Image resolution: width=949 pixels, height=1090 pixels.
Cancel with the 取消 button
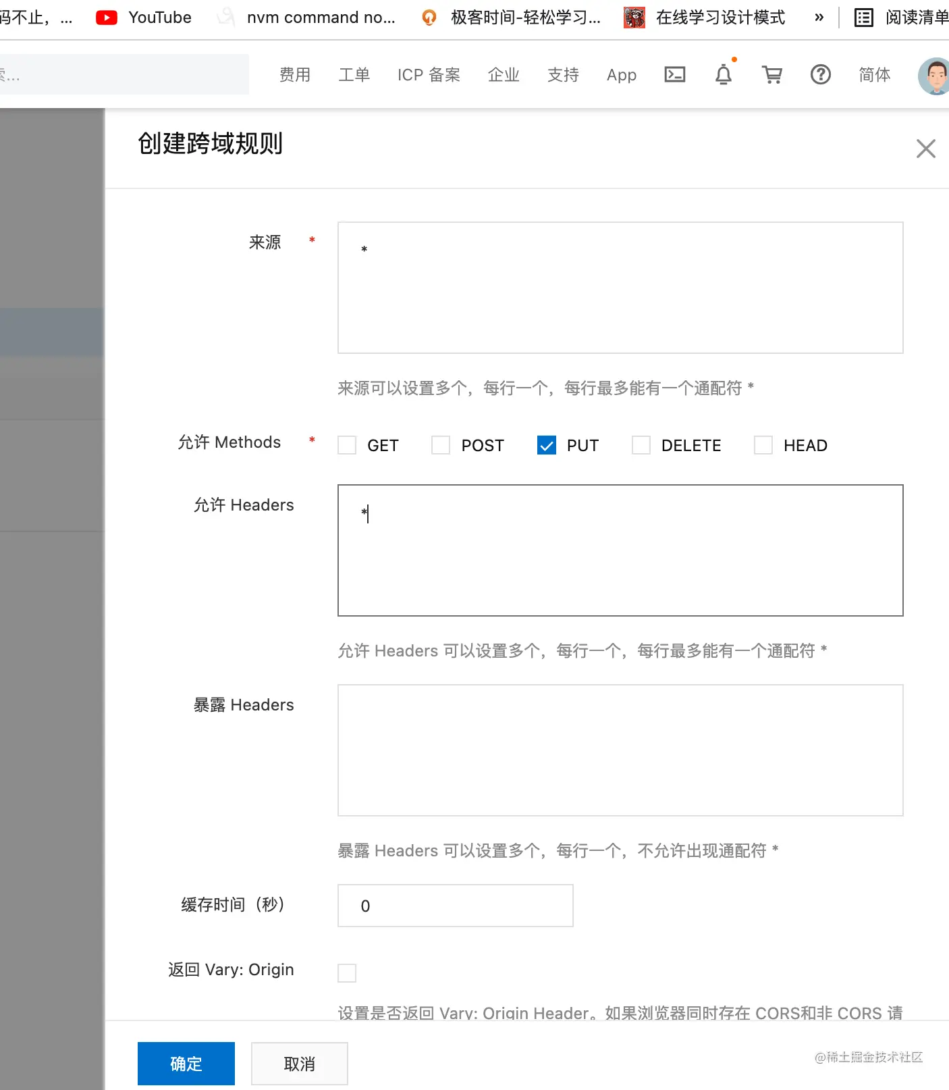coord(300,1064)
